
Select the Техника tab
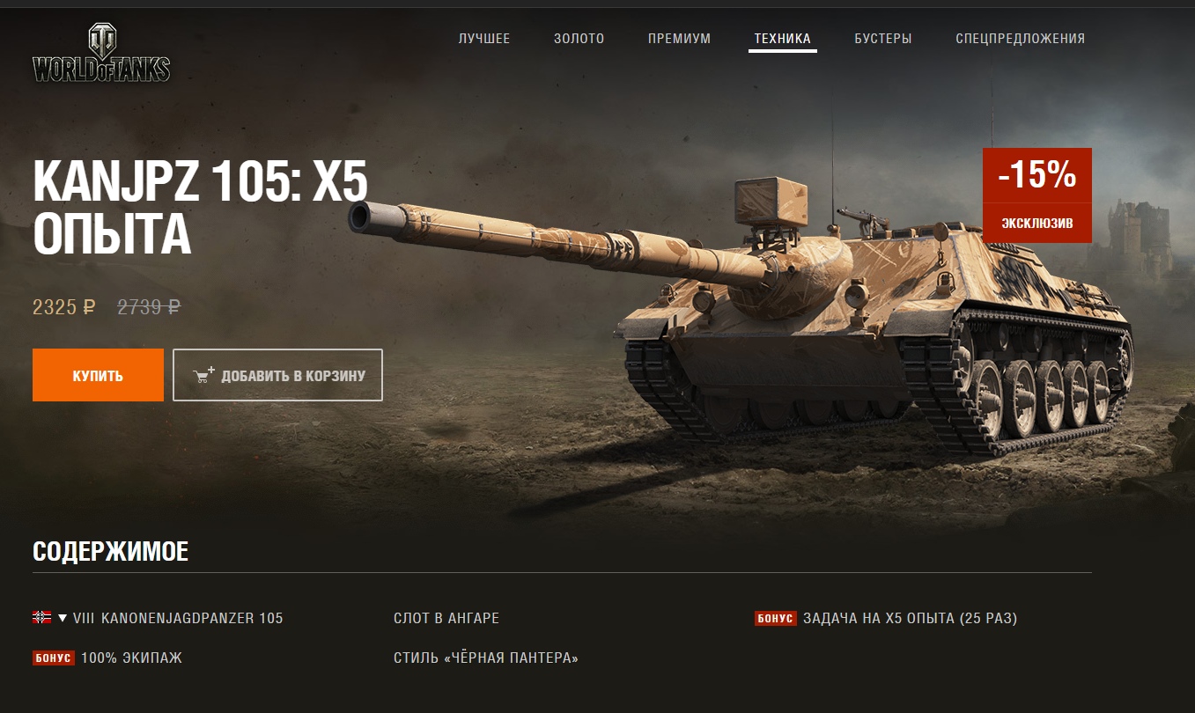coord(783,39)
